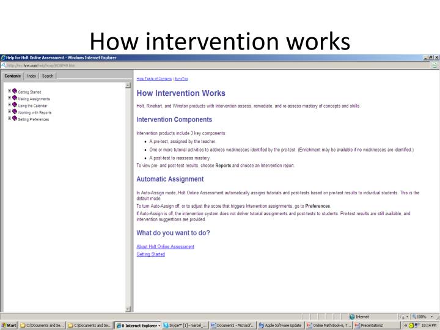
Task: Open the first C:\Documents and Se... taskbar folder
Action: pos(42,326)
